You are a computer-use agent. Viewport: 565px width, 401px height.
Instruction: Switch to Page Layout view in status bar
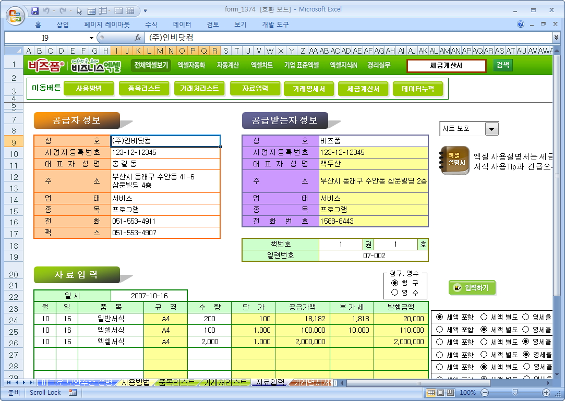point(440,393)
